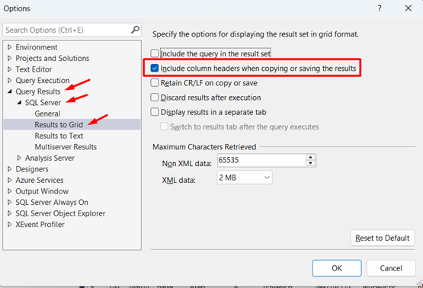Select Results to Grid in the tree
The image size is (423, 288).
click(x=59, y=125)
